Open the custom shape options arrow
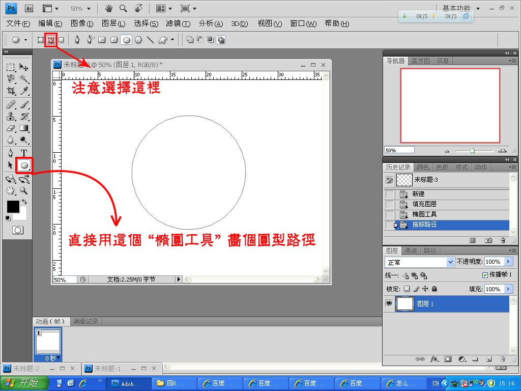 172,40
